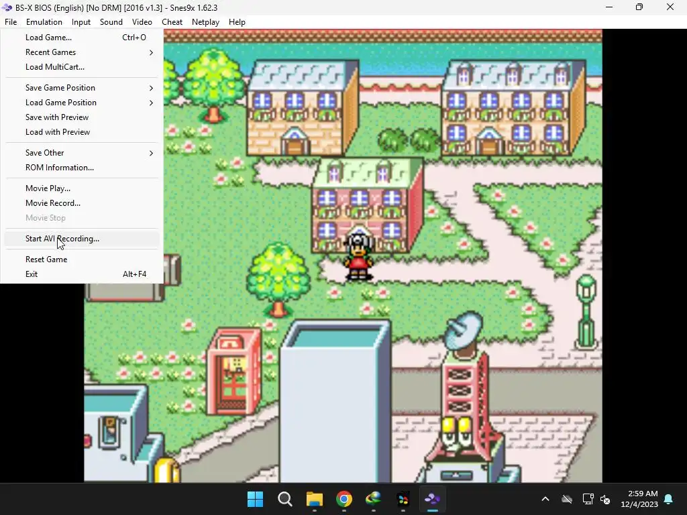687x515 pixels.
Task: Open the Video menu
Action: tap(142, 22)
